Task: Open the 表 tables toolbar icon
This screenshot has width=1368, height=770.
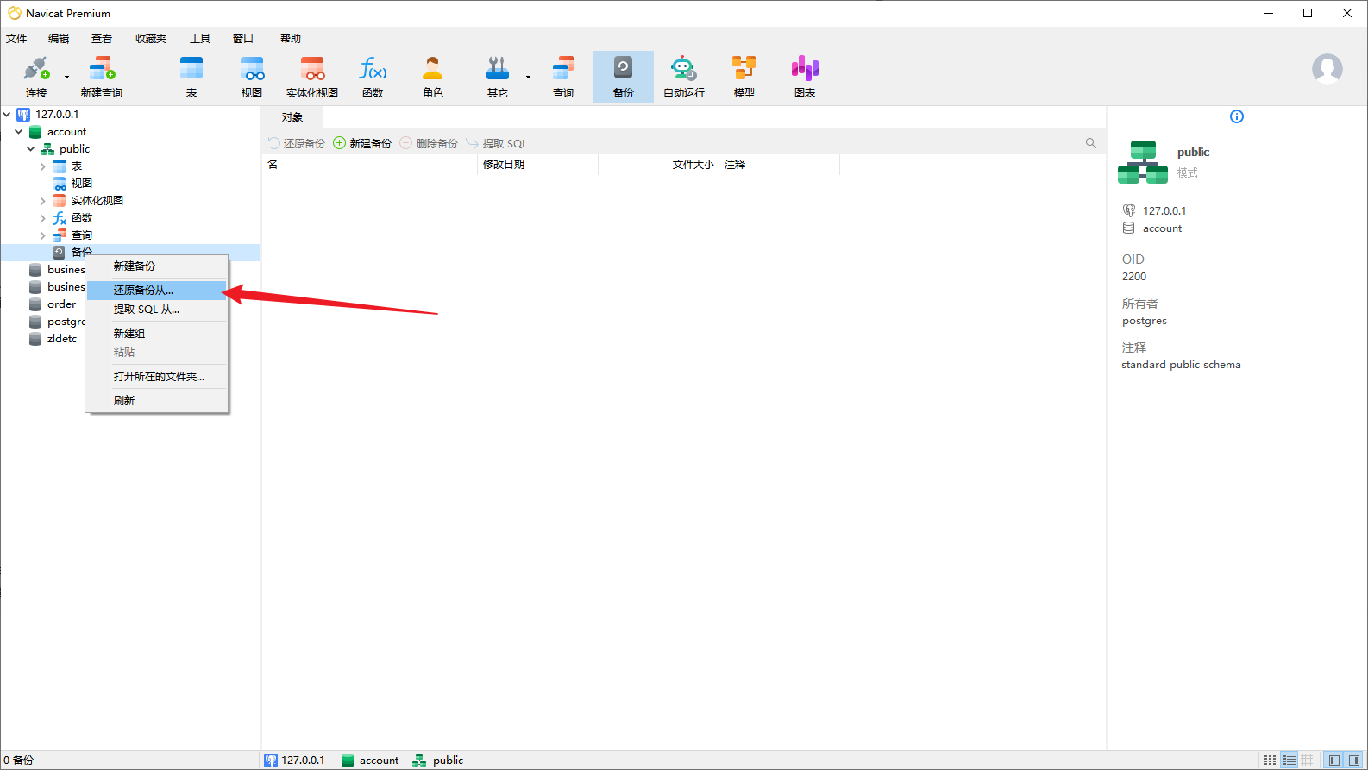Action: [191, 77]
